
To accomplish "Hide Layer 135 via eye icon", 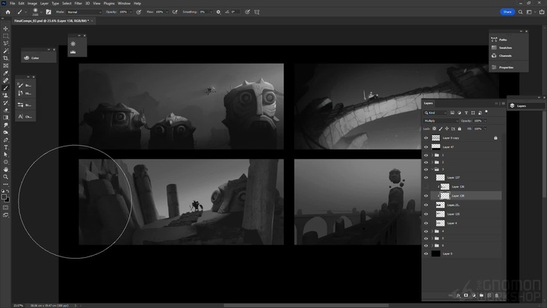I will click(x=426, y=214).
